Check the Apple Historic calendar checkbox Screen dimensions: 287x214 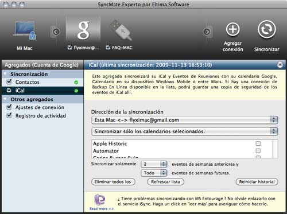(x=258, y=143)
